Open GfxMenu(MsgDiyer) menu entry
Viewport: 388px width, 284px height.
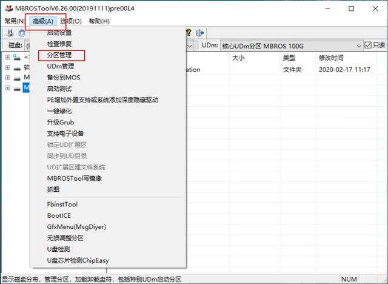point(77,227)
